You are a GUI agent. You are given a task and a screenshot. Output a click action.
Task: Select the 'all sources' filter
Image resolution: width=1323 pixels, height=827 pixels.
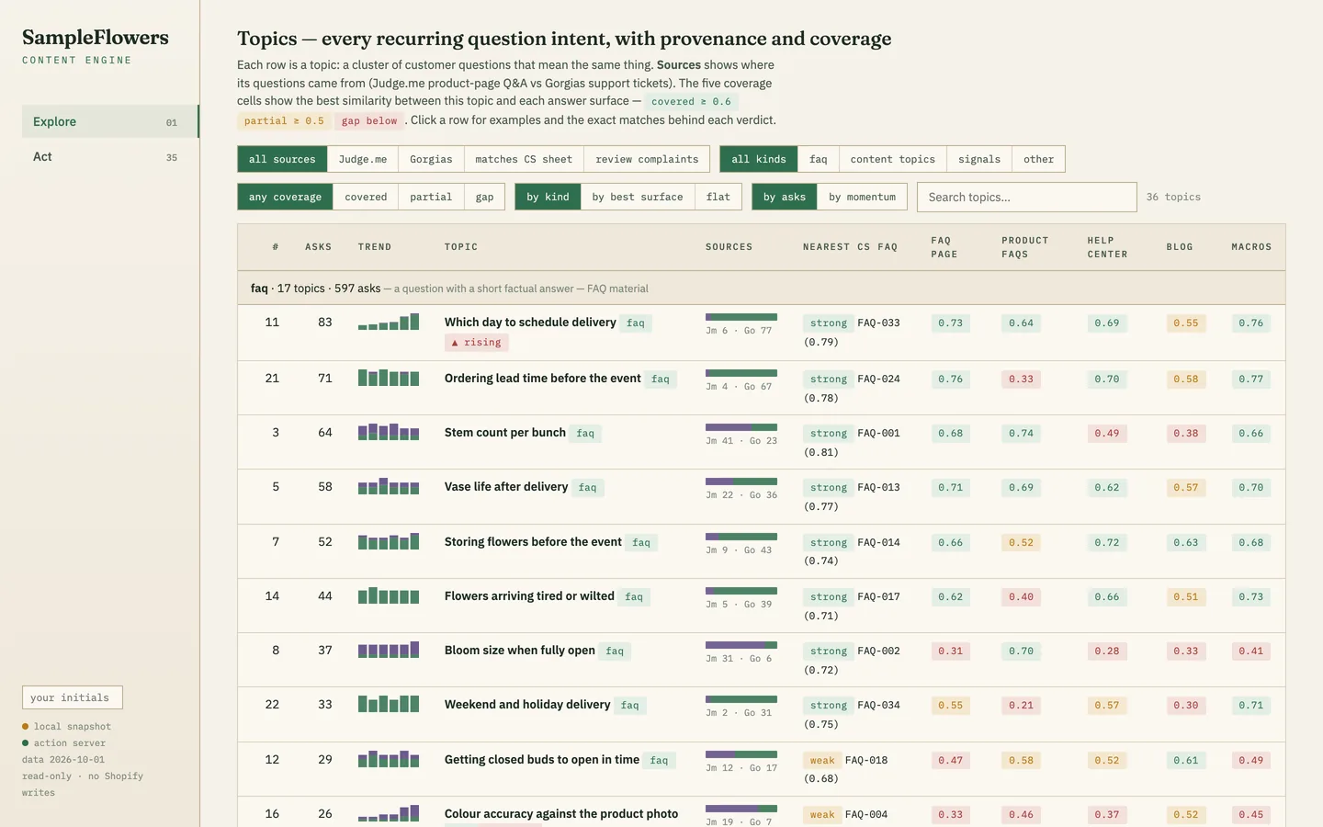[x=282, y=159]
